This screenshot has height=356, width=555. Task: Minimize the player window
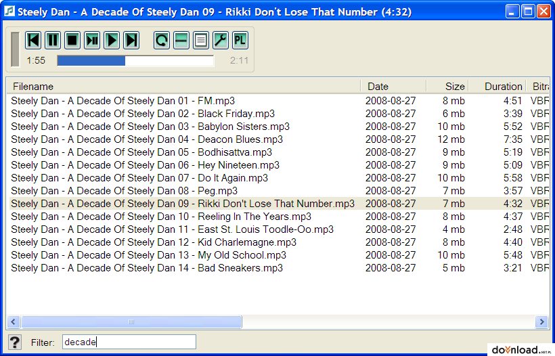click(512, 12)
